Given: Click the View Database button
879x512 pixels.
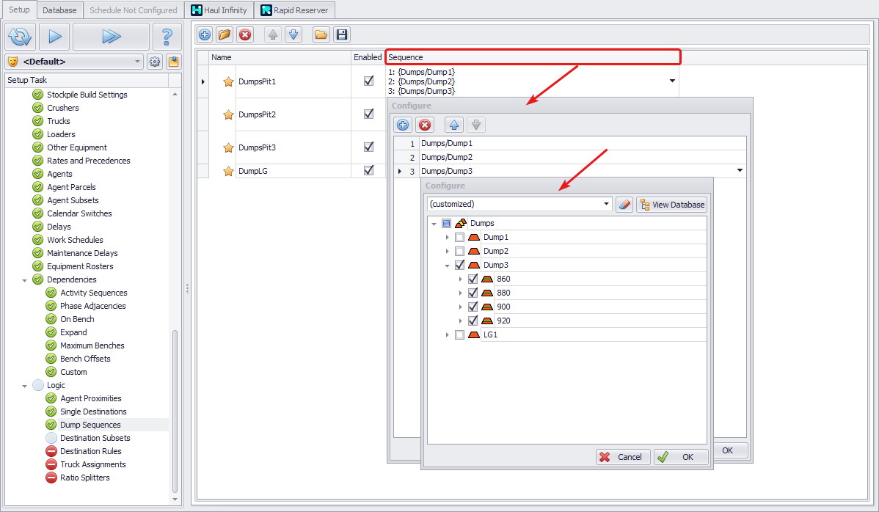Looking at the screenshot, I should [x=671, y=205].
